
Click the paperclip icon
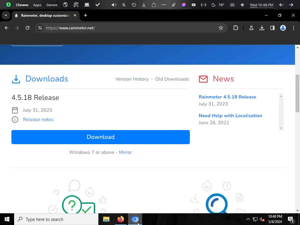click(x=174, y=5)
